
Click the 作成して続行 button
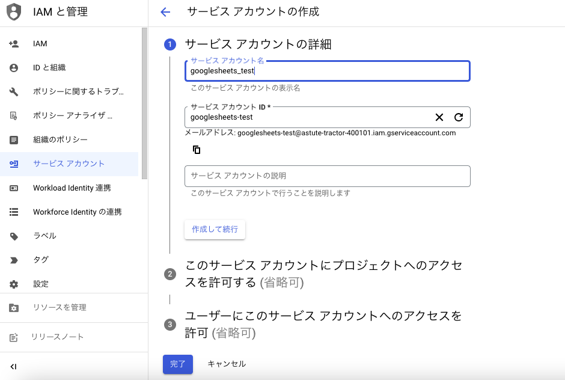pyautogui.click(x=215, y=229)
